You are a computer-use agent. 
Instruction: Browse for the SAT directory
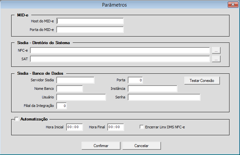point(216,59)
